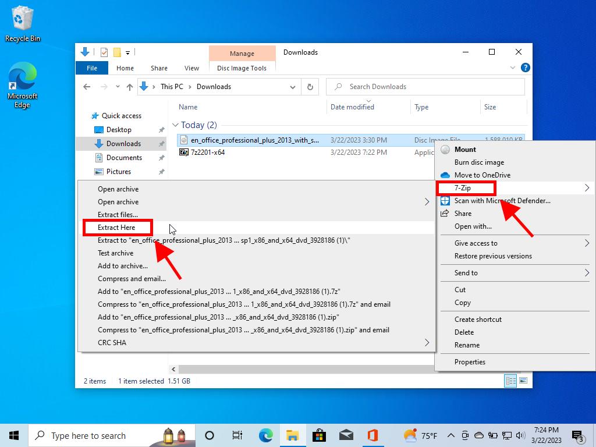Click the Search Downloads field
The height and width of the screenshot is (447, 596).
pyautogui.click(x=431, y=87)
